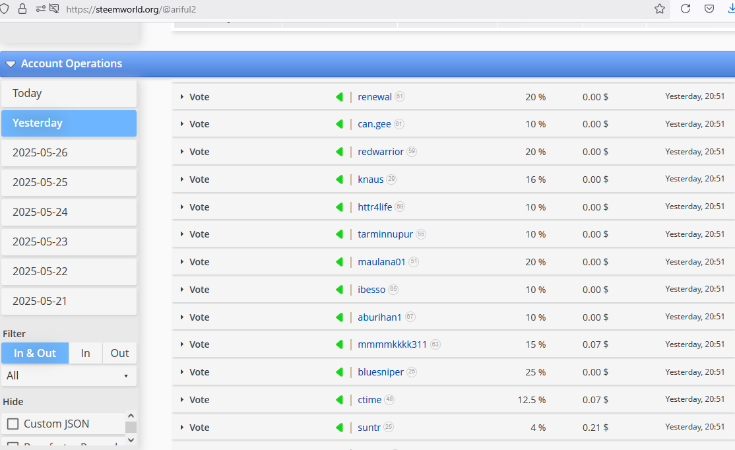Click the site security lock icon
This screenshot has width=735, height=450.
tap(22, 9)
